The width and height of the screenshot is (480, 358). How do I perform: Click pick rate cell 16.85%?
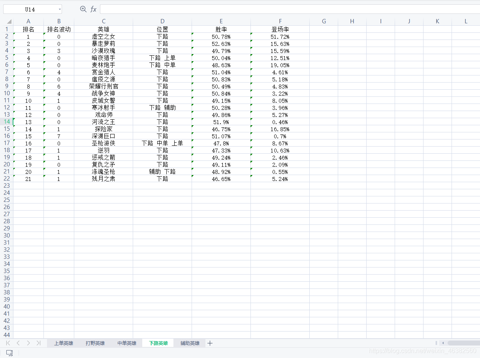point(280,129)
